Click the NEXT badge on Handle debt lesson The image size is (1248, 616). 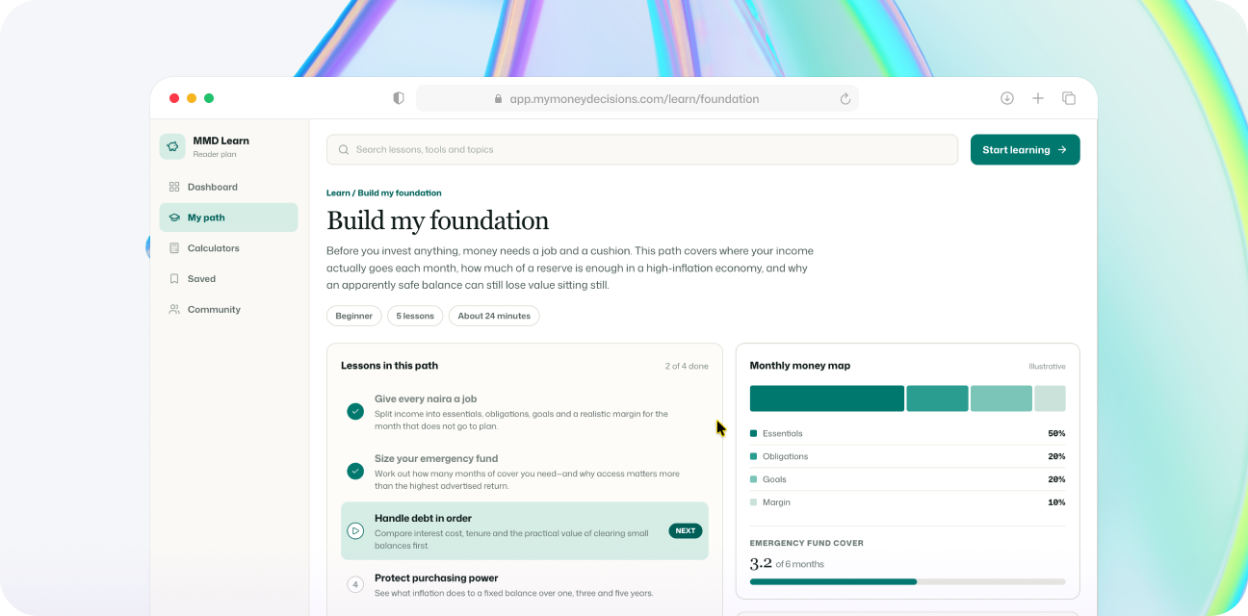686,530
